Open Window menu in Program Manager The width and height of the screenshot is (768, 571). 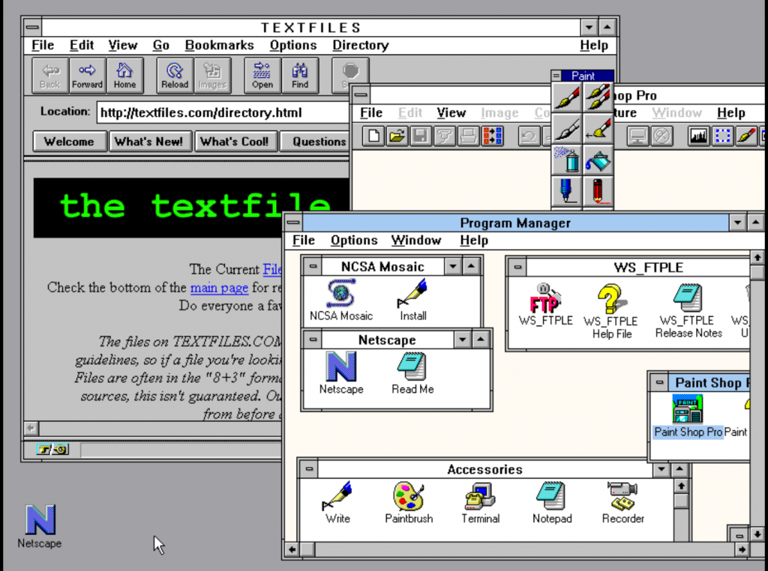pyautogui.click(x=415, y=240)
